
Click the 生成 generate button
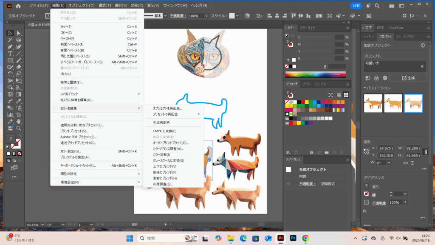tap(408, 78)
